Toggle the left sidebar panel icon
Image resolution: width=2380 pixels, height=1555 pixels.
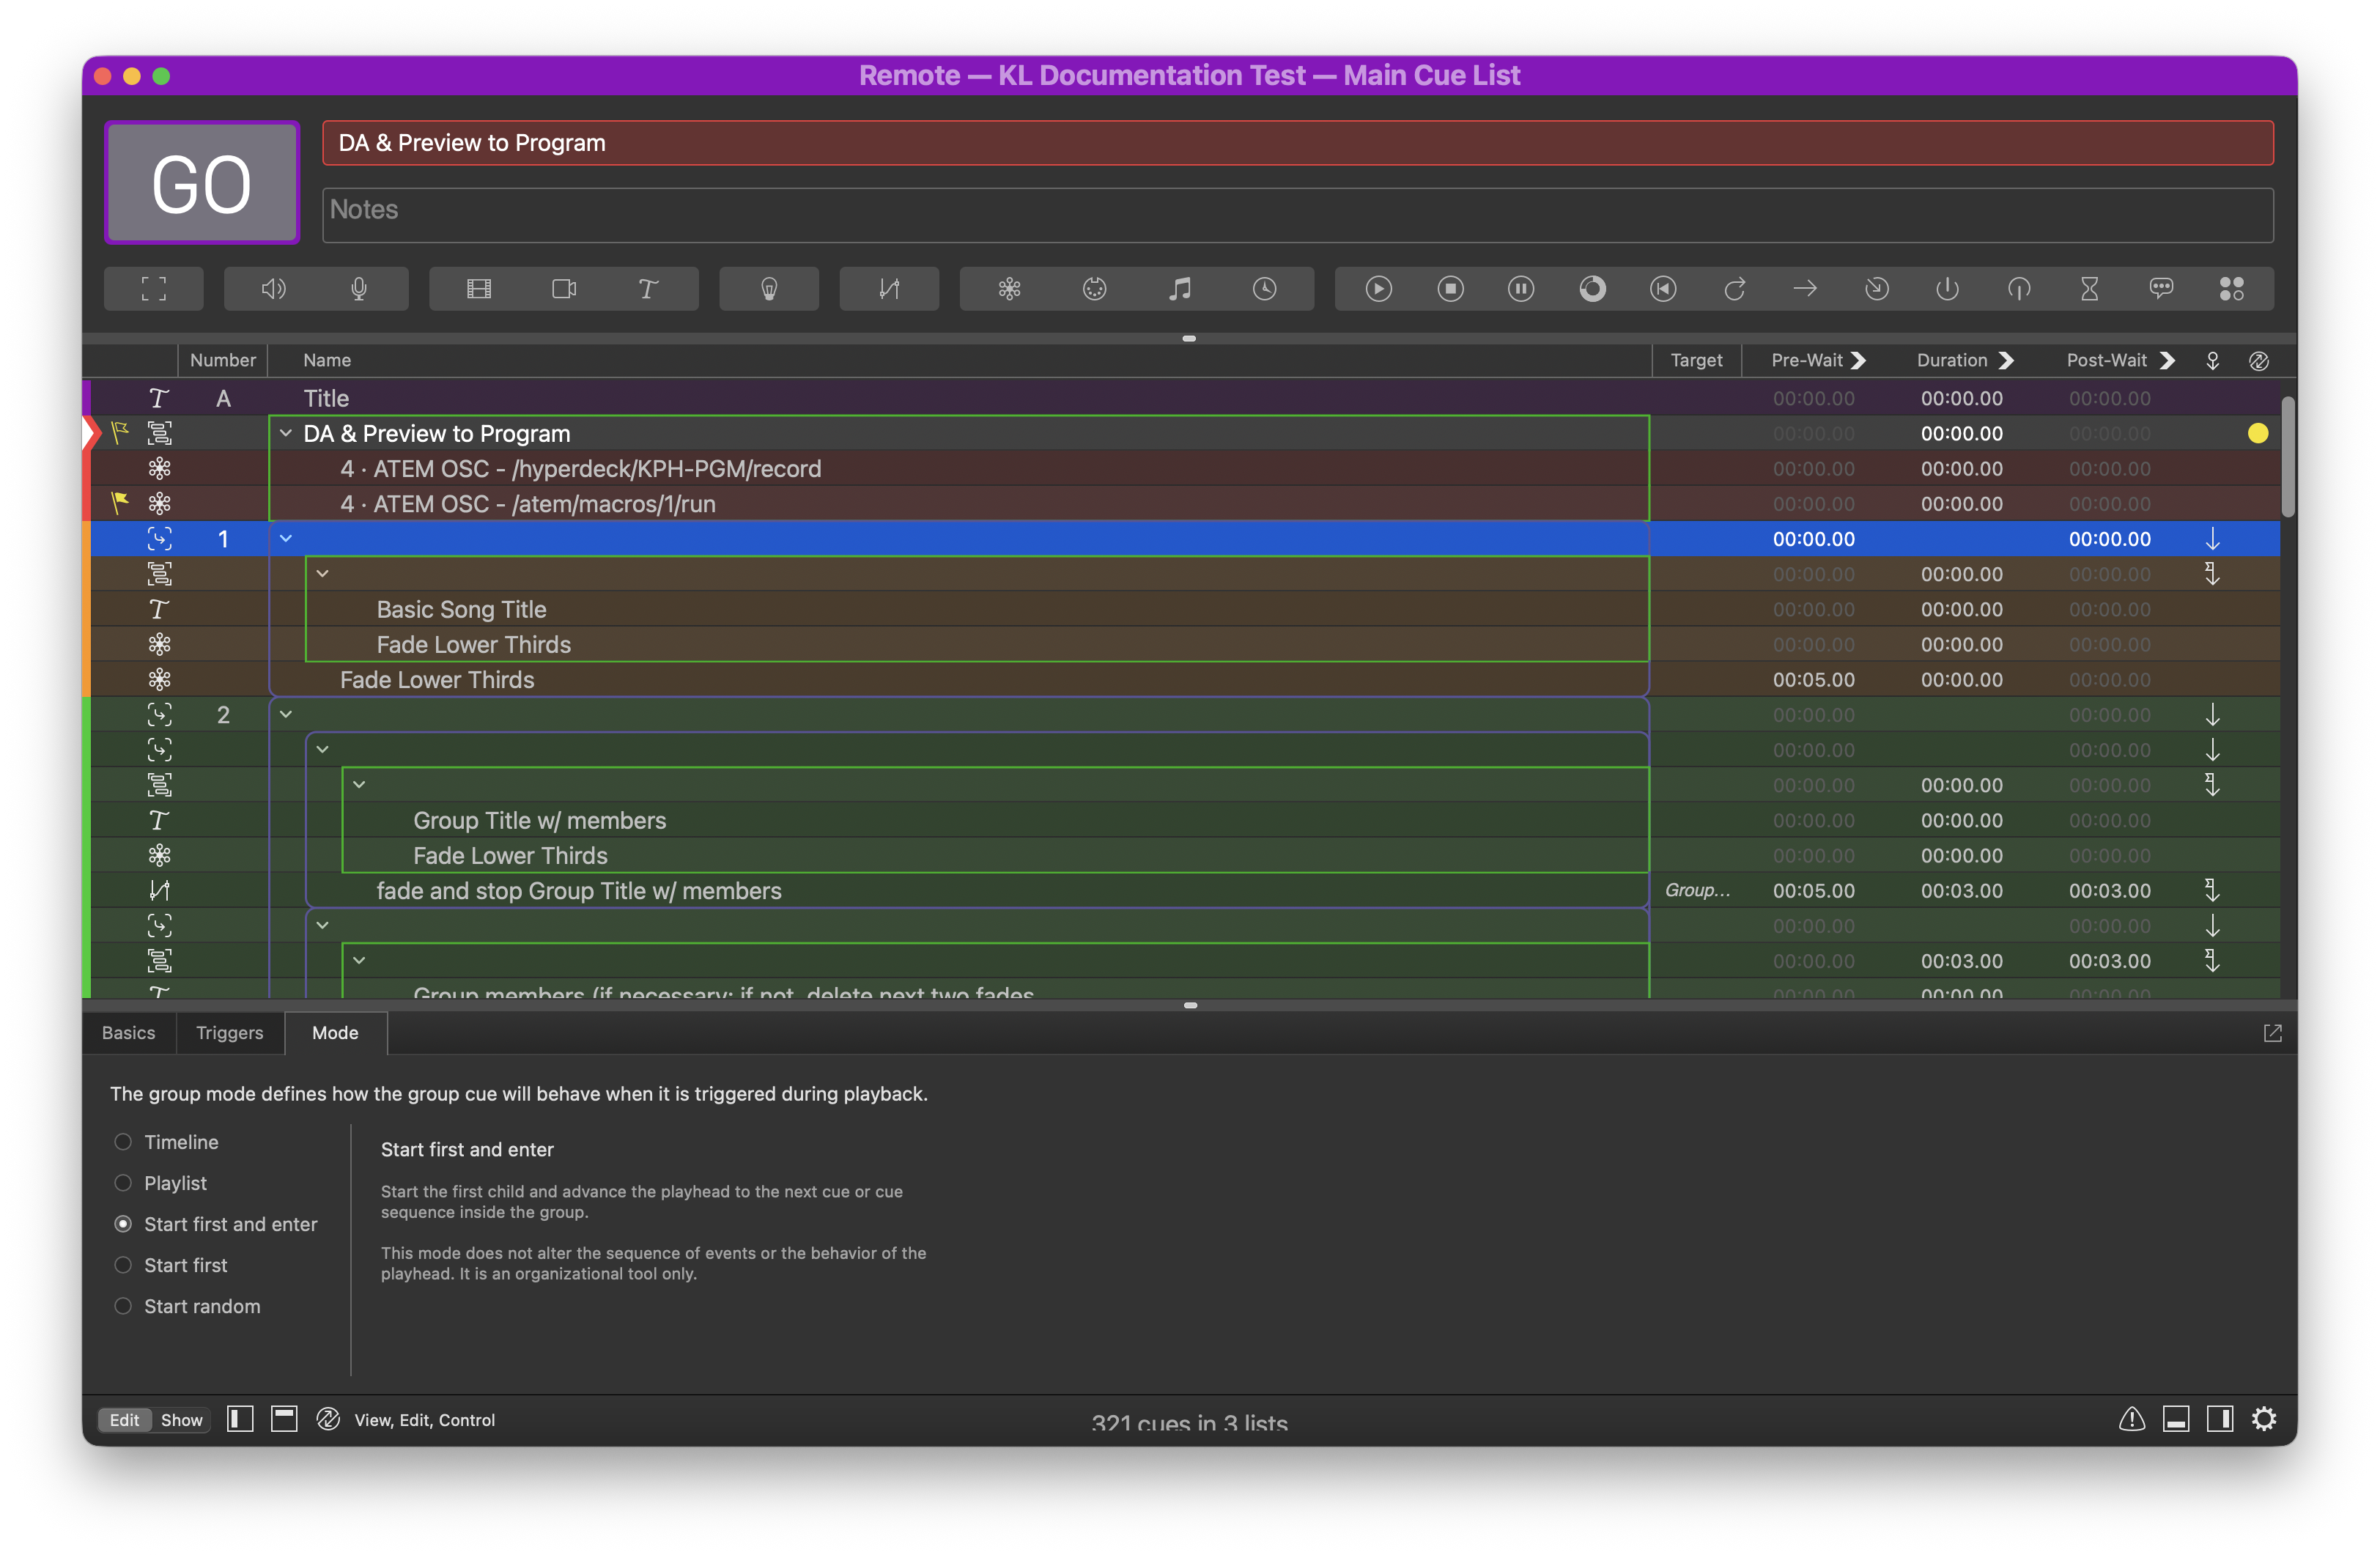240,1419
